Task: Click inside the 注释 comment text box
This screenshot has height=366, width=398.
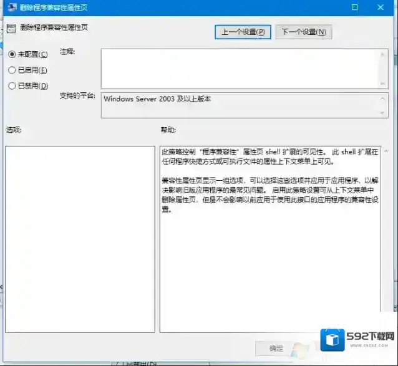Action: coord(240,68)
